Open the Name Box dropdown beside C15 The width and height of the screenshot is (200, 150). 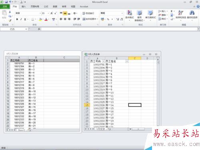[26, 29]
